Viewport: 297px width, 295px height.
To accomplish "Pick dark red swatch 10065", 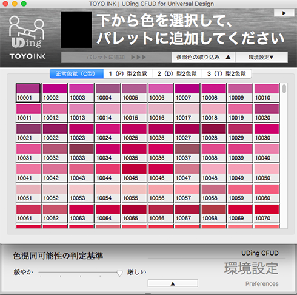I will pyautogui.click(x=134, y=213).
